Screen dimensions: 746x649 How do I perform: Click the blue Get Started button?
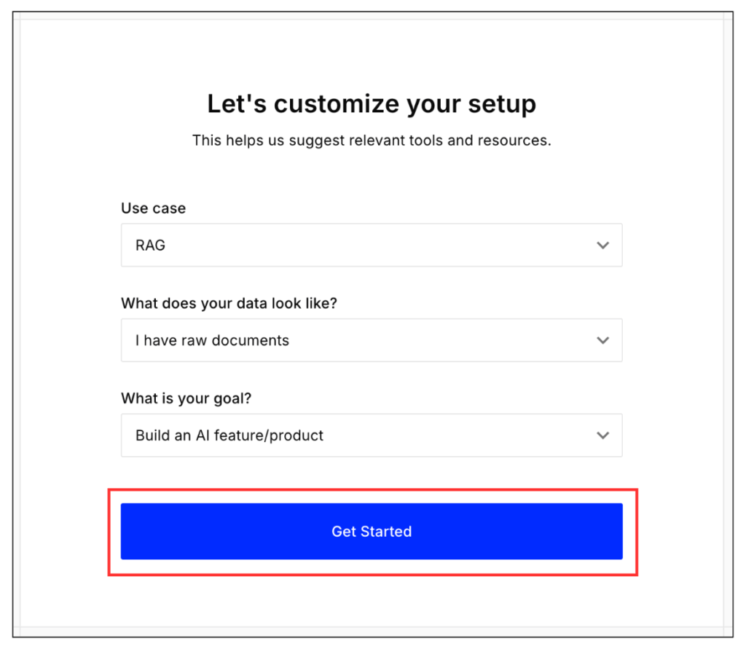click(372, 531)
